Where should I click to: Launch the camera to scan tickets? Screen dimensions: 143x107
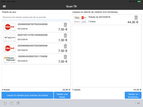[27, 95]
